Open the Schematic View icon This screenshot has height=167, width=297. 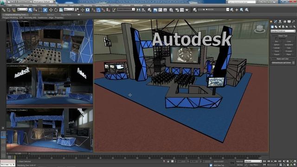pos(165,10)
